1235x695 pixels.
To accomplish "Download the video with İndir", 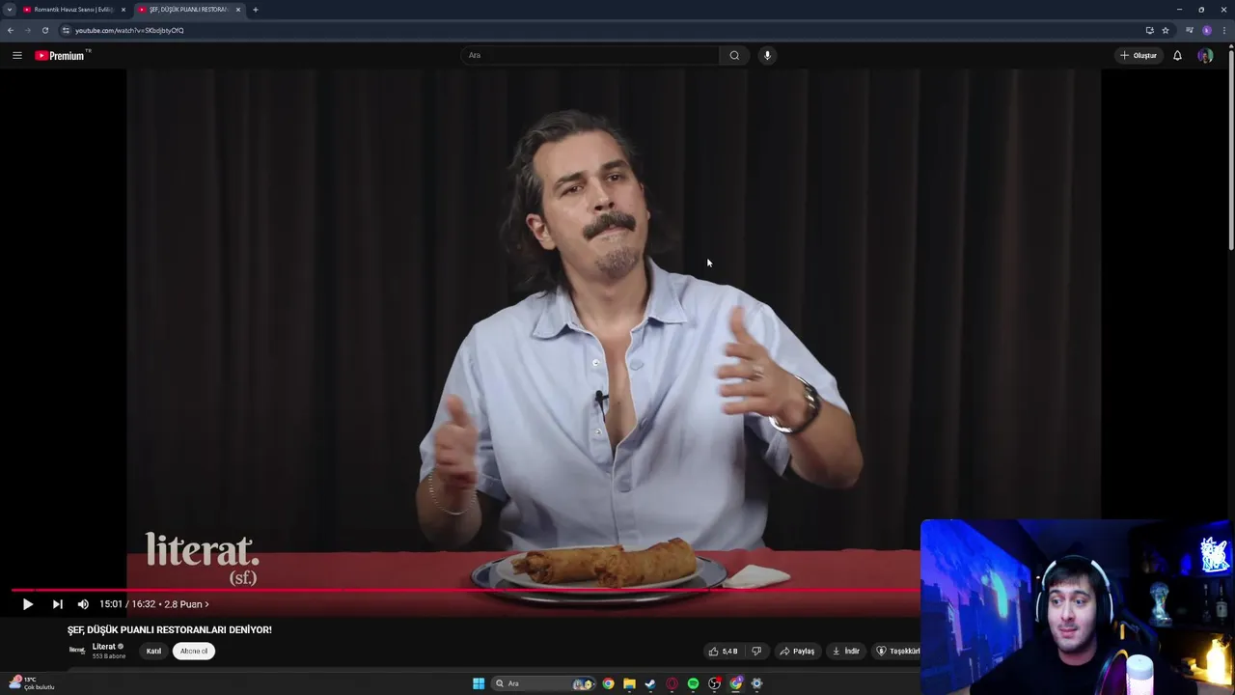I will (846, 651).
